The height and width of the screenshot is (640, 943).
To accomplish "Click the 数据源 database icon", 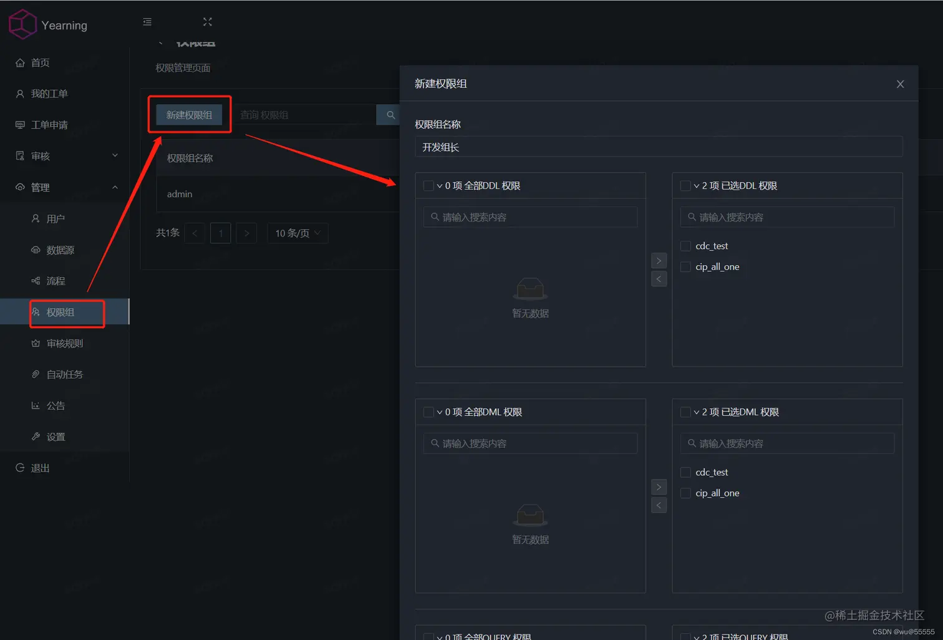I will pos(36,250).
